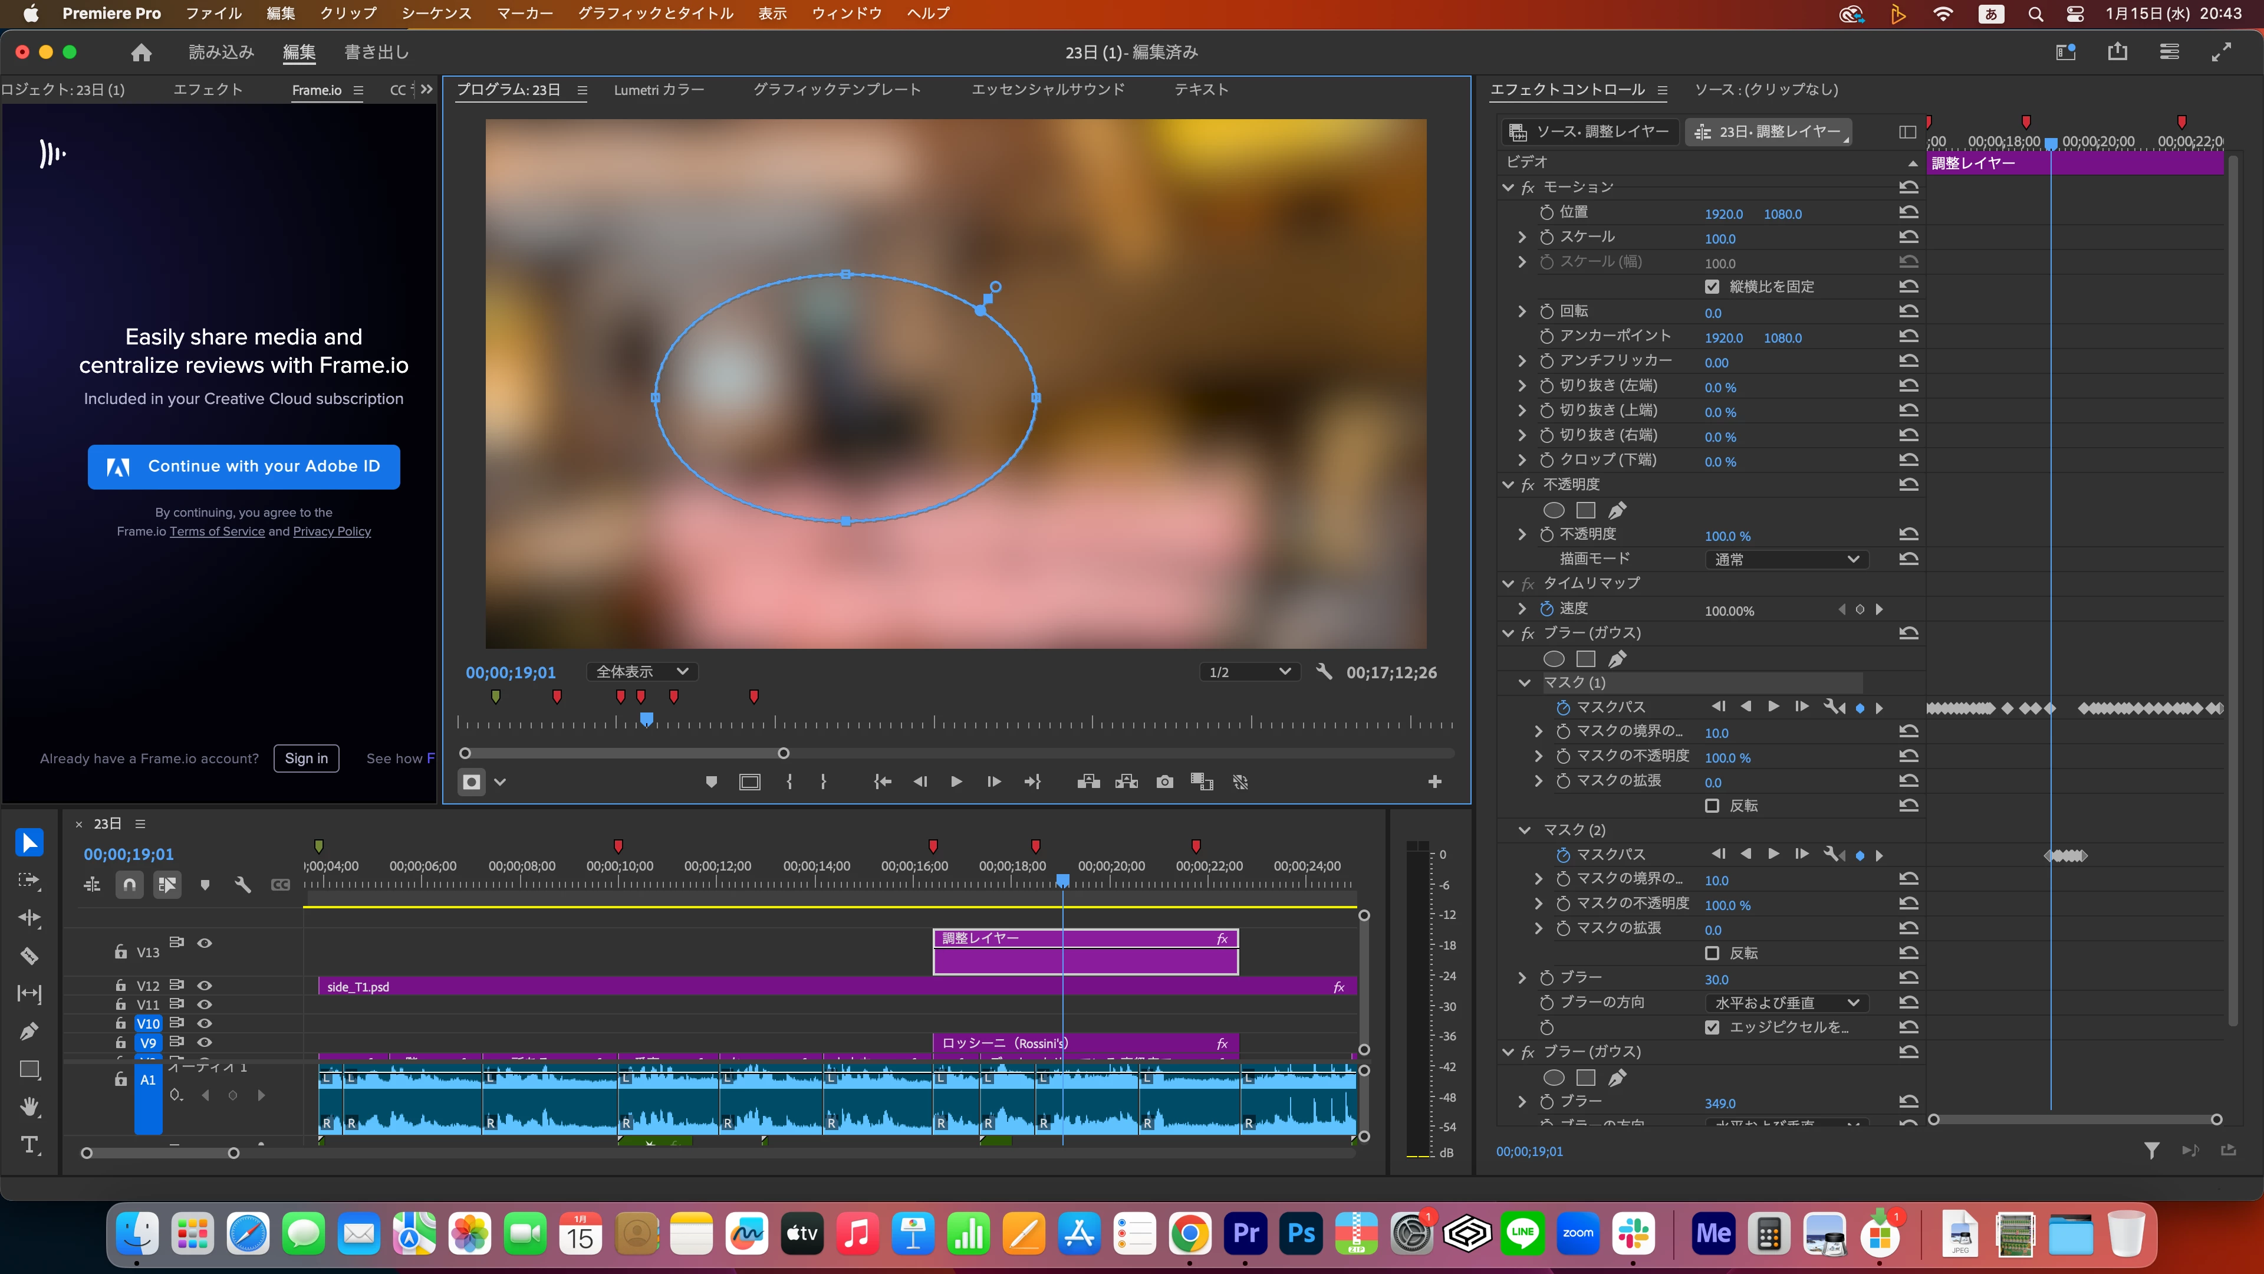The width and height of the screenshot is (2264, 1274).
Task: Click the Export Frame camera icon
Action: pyautogui.click(x=1164, y=782)
